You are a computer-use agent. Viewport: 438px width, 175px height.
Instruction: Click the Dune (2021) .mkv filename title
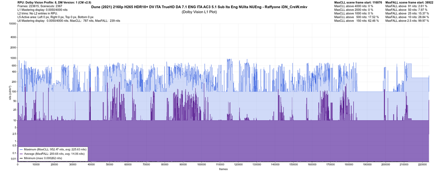click(199, 7)
